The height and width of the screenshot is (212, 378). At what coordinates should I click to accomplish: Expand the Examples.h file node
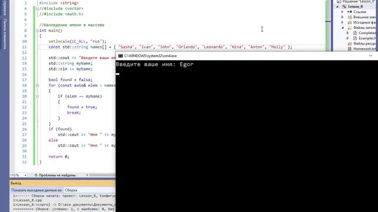coord(348,38)
